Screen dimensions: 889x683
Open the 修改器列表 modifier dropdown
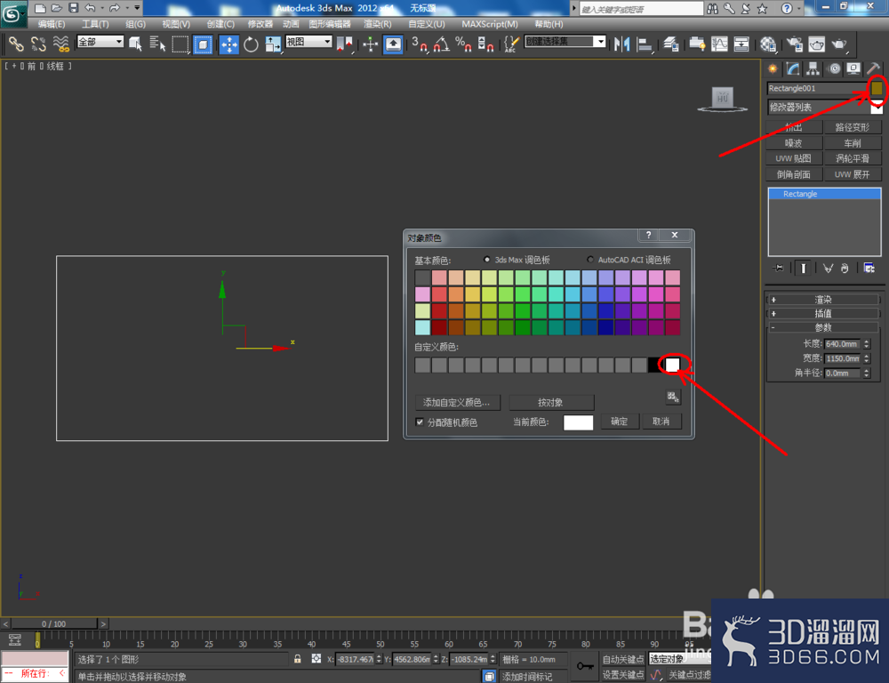point(825,108)
